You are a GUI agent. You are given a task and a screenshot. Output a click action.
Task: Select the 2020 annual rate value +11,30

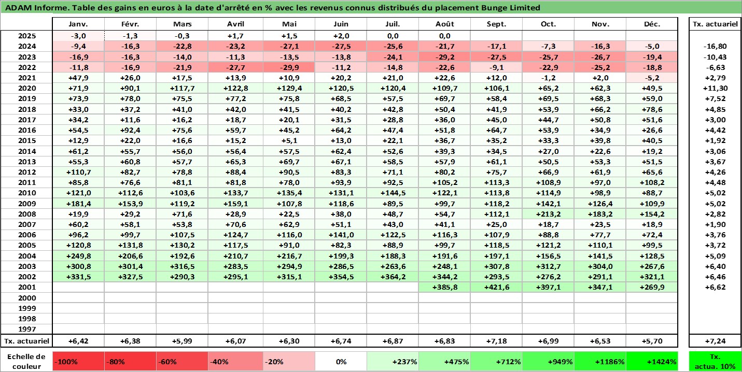(x=715, y=88)
